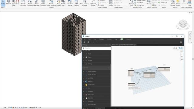The image size is (194, 109).
Task: Open Additional Settings dropdown
Action: click(x=93, y=3)
